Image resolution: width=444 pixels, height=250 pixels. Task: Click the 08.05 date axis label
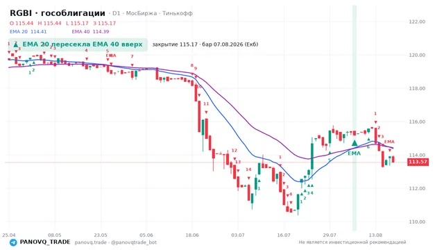(x=55, y=235)
